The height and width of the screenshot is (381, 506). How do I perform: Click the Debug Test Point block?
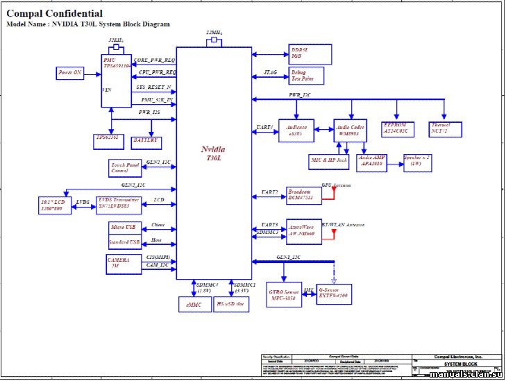pos(306,76)
